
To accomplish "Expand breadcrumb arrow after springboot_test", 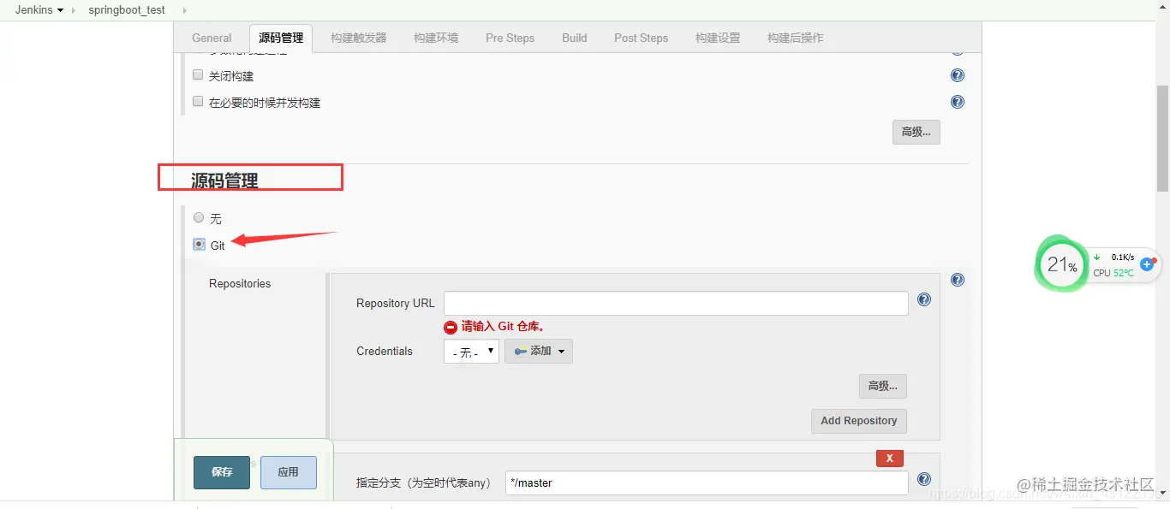I will point(184,10).
